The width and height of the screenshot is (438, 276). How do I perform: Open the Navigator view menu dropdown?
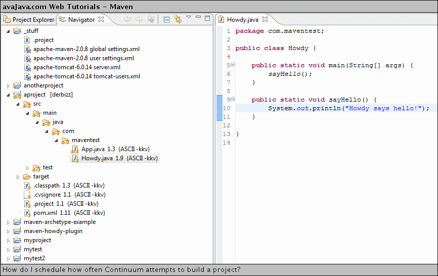pyautogui.click(x=189, y=17)
